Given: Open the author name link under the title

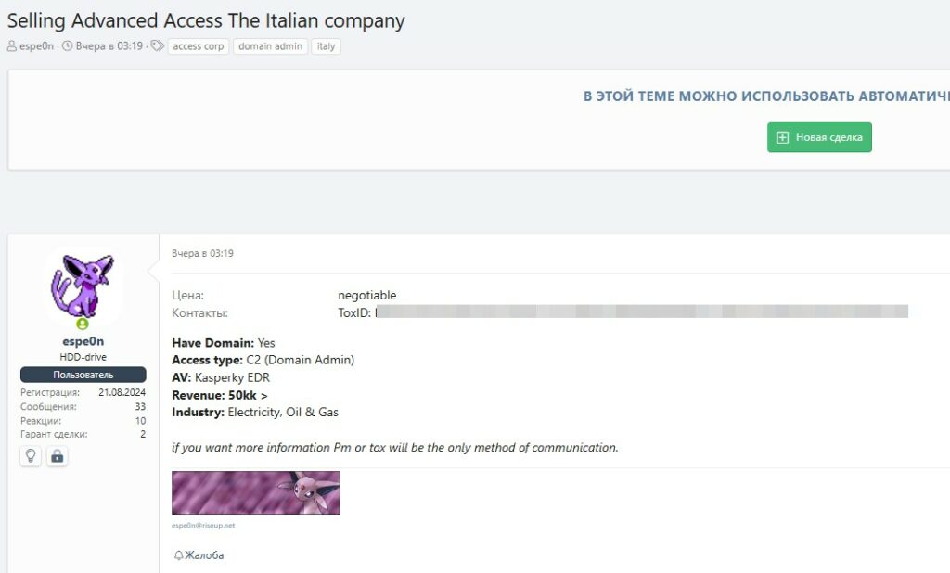Looking at the screenshot, I should click(x=36, y=46).
